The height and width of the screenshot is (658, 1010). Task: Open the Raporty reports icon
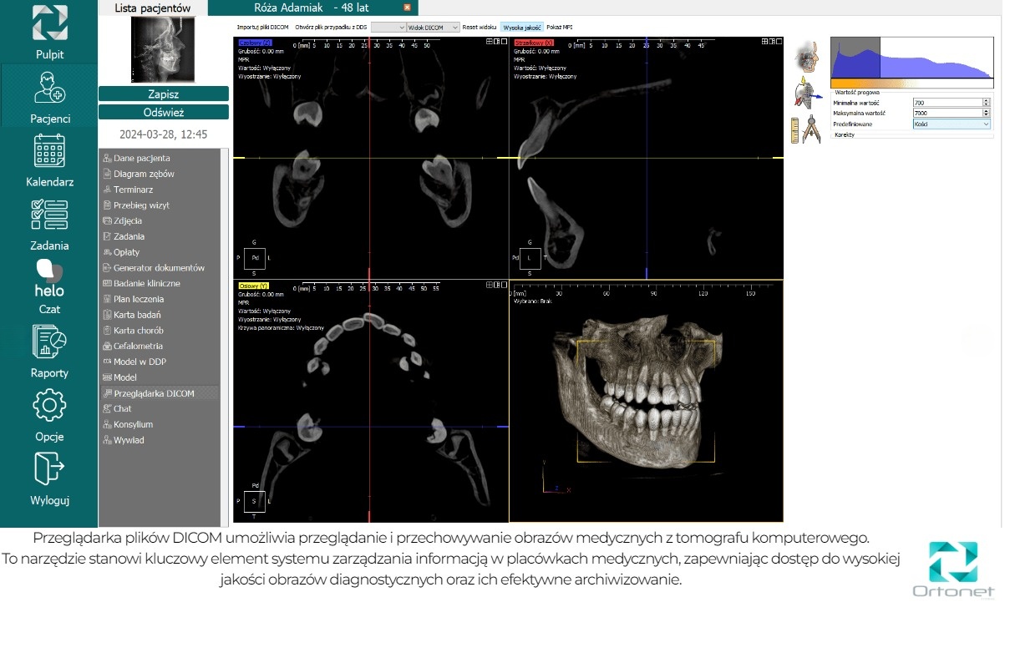[49, 342]
